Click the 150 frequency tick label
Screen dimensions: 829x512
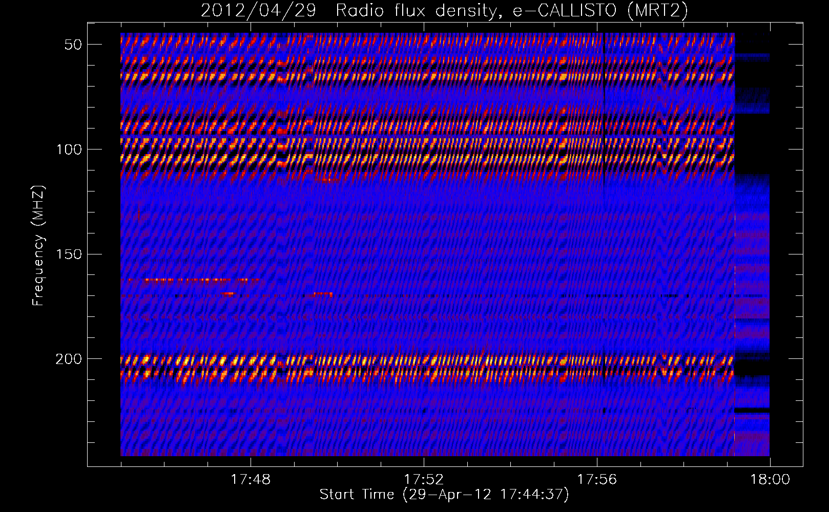point(69,254)
